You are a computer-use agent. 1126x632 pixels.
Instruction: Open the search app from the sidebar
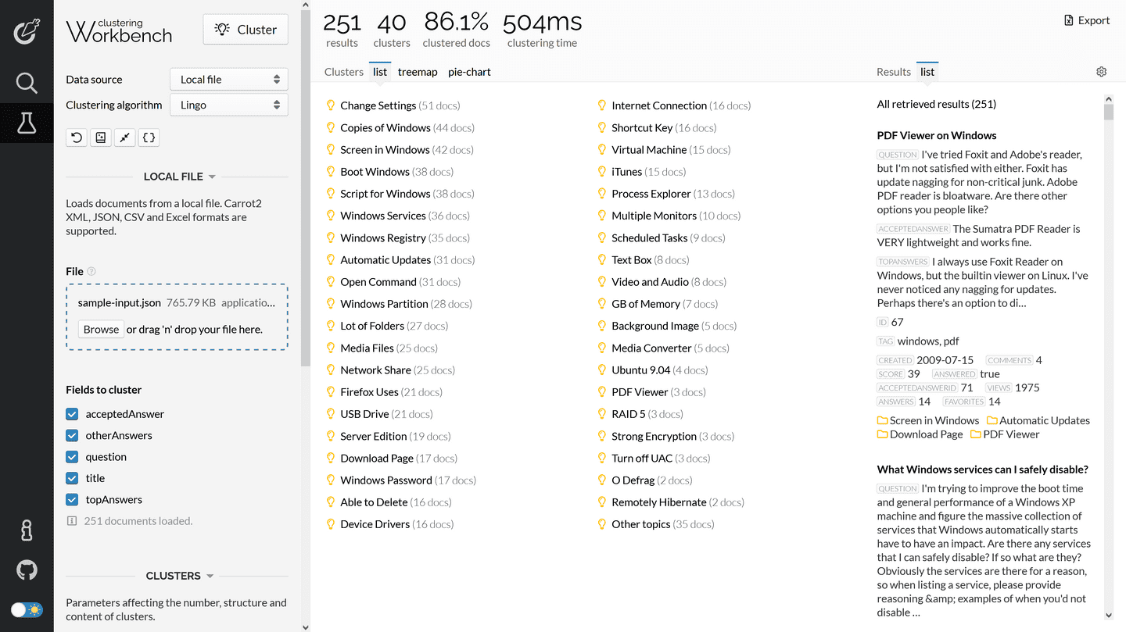tap(27, 83)
